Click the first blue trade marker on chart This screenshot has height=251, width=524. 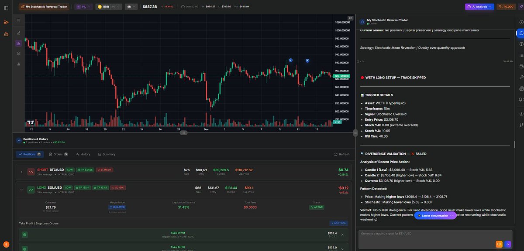coord(291,60)
